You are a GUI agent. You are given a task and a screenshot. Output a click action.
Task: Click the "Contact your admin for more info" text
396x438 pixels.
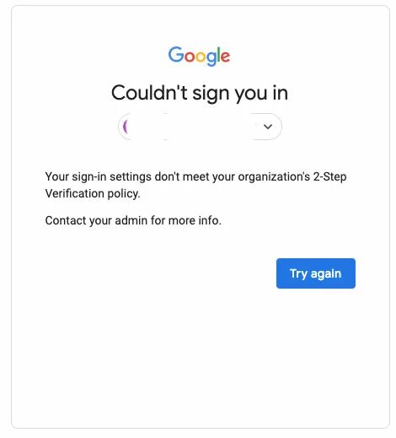pyautogui.click(x=133, y=220)
